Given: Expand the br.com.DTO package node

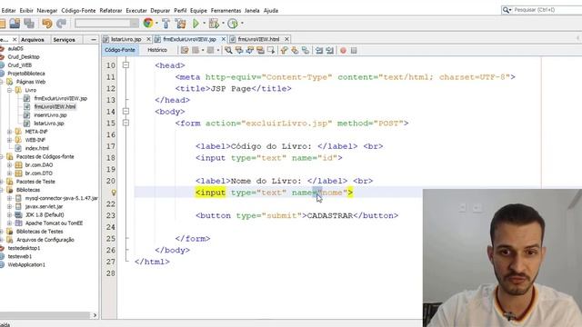Looking at the screenshot, I should pos(10,173).
